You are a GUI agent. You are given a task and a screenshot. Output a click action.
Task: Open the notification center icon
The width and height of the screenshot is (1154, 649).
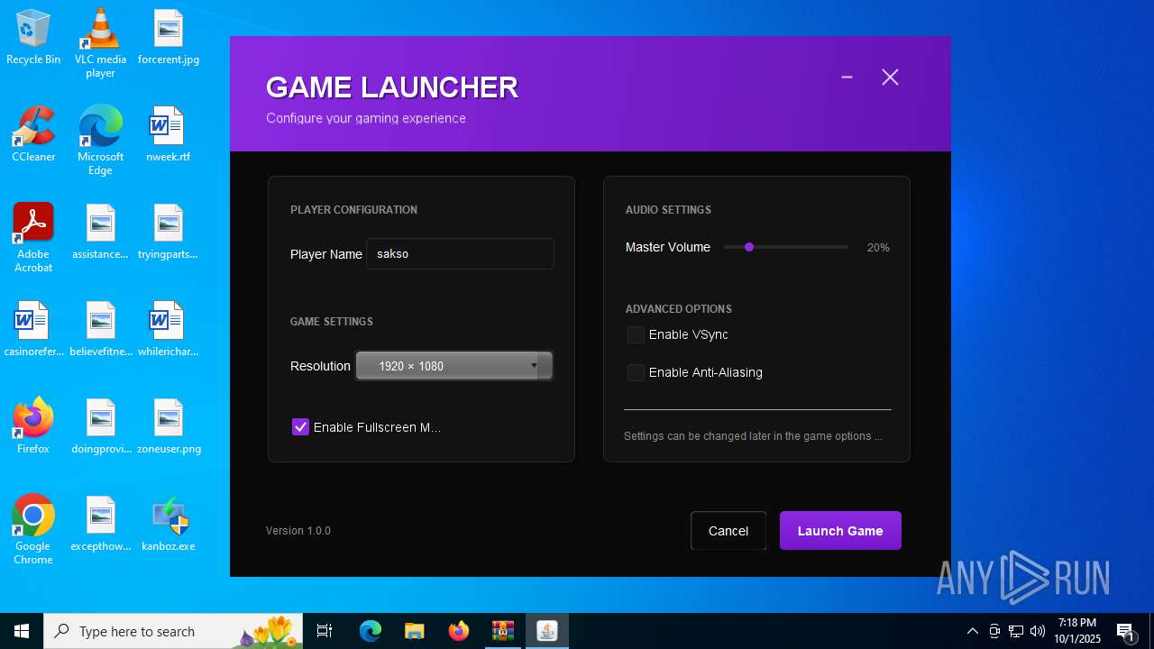1126,631
